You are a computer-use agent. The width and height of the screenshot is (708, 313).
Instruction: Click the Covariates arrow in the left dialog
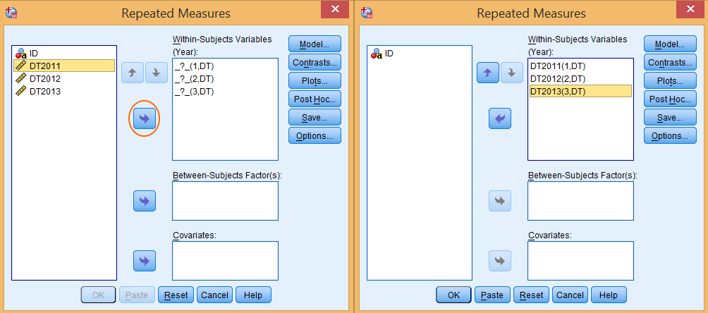point(144,261)
